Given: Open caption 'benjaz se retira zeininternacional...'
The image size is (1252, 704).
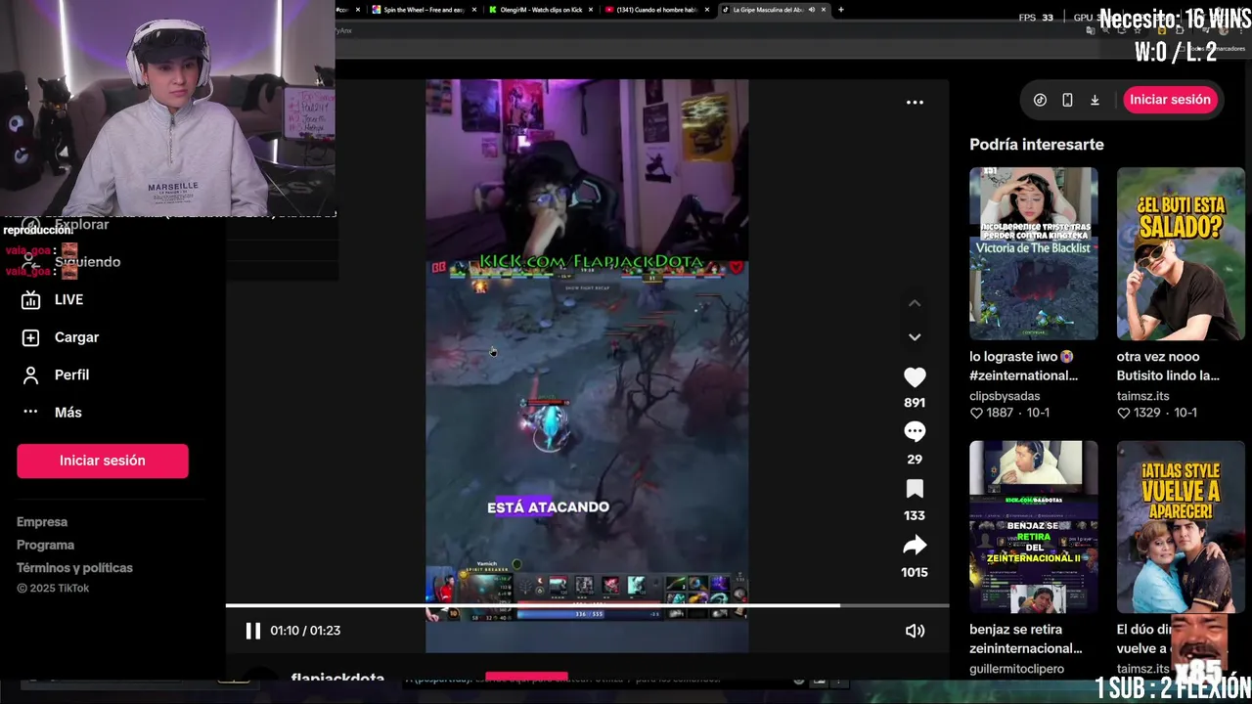Looking at the screenshot, I should coord(1026,638).
